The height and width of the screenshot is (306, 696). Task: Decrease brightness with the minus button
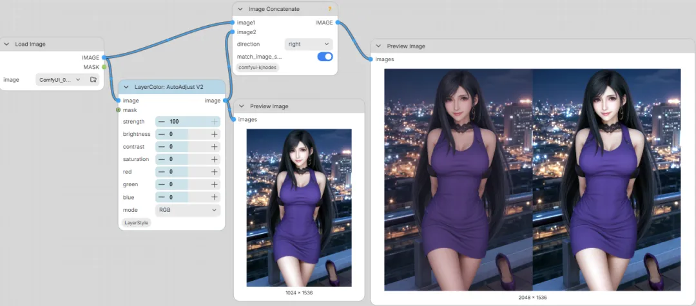(x=162, y=134)
